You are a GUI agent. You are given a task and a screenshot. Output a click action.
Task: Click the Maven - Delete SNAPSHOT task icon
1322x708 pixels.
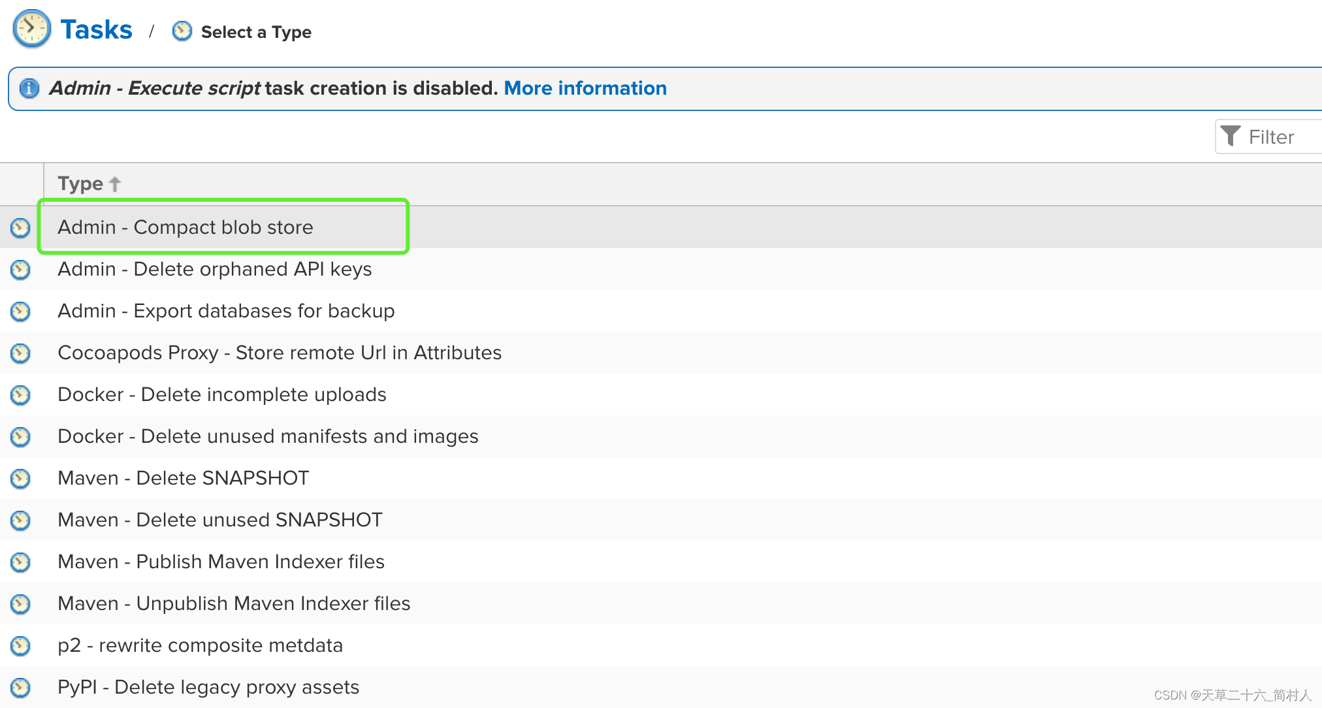click(21, 478)
